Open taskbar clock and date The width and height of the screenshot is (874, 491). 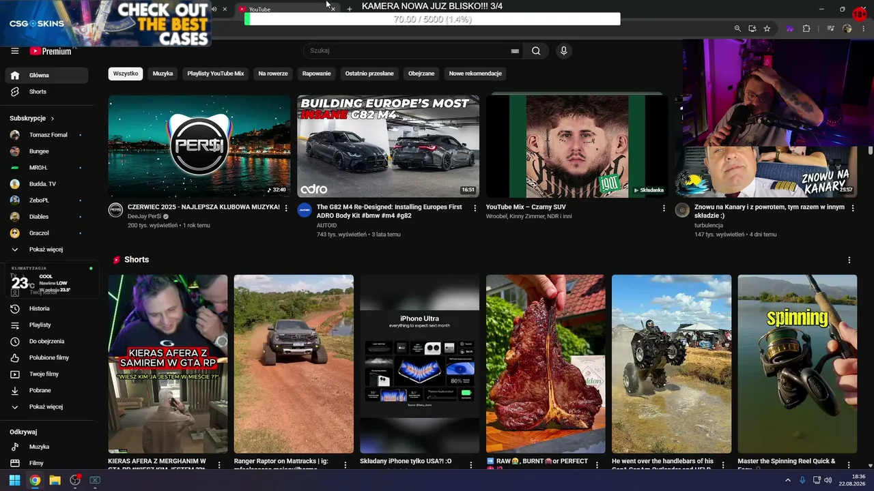coord(853,480)
